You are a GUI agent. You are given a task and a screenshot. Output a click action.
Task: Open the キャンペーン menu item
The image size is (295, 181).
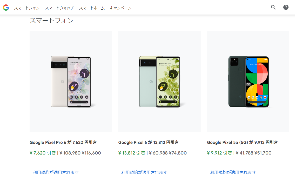pyautogui.click(x=120, y=8)
